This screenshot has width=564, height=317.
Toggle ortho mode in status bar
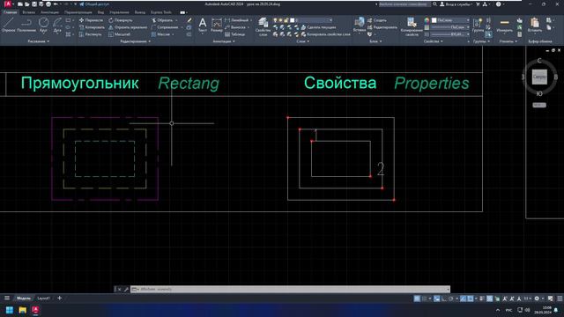[x=444, y=299]
